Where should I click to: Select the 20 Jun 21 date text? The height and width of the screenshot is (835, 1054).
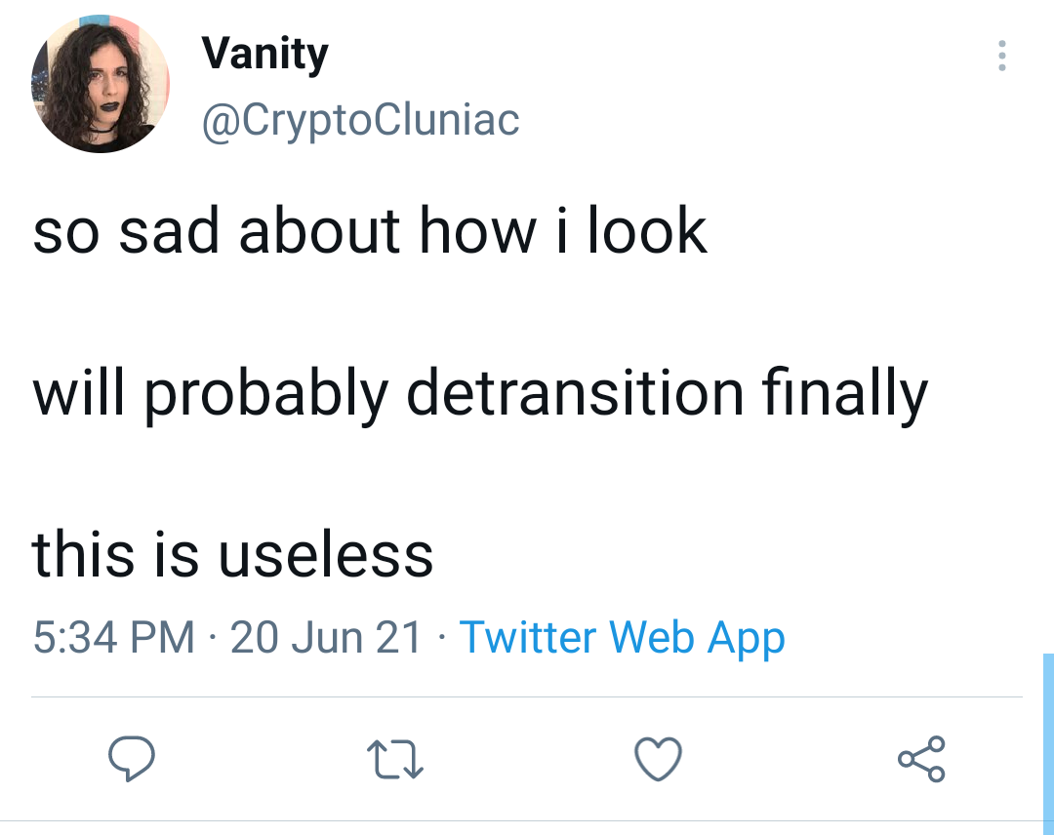pos(325,637)
